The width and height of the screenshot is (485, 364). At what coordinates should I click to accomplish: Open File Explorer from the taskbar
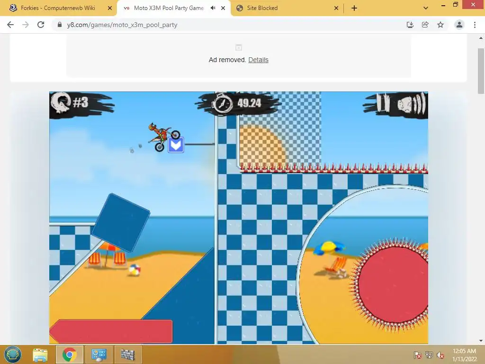click(40, 355)
